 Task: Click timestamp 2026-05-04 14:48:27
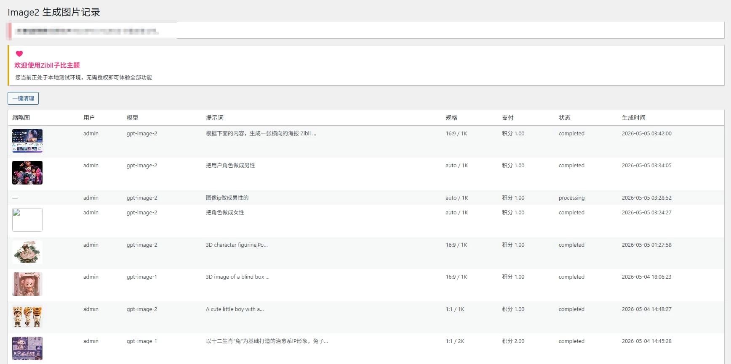(647, 309)
